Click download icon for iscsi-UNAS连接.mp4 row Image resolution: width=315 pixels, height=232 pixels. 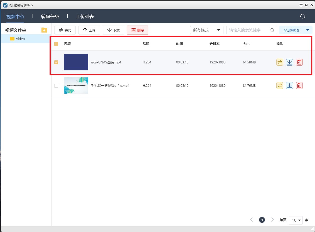pyautogui.click(x=289, y=62)
